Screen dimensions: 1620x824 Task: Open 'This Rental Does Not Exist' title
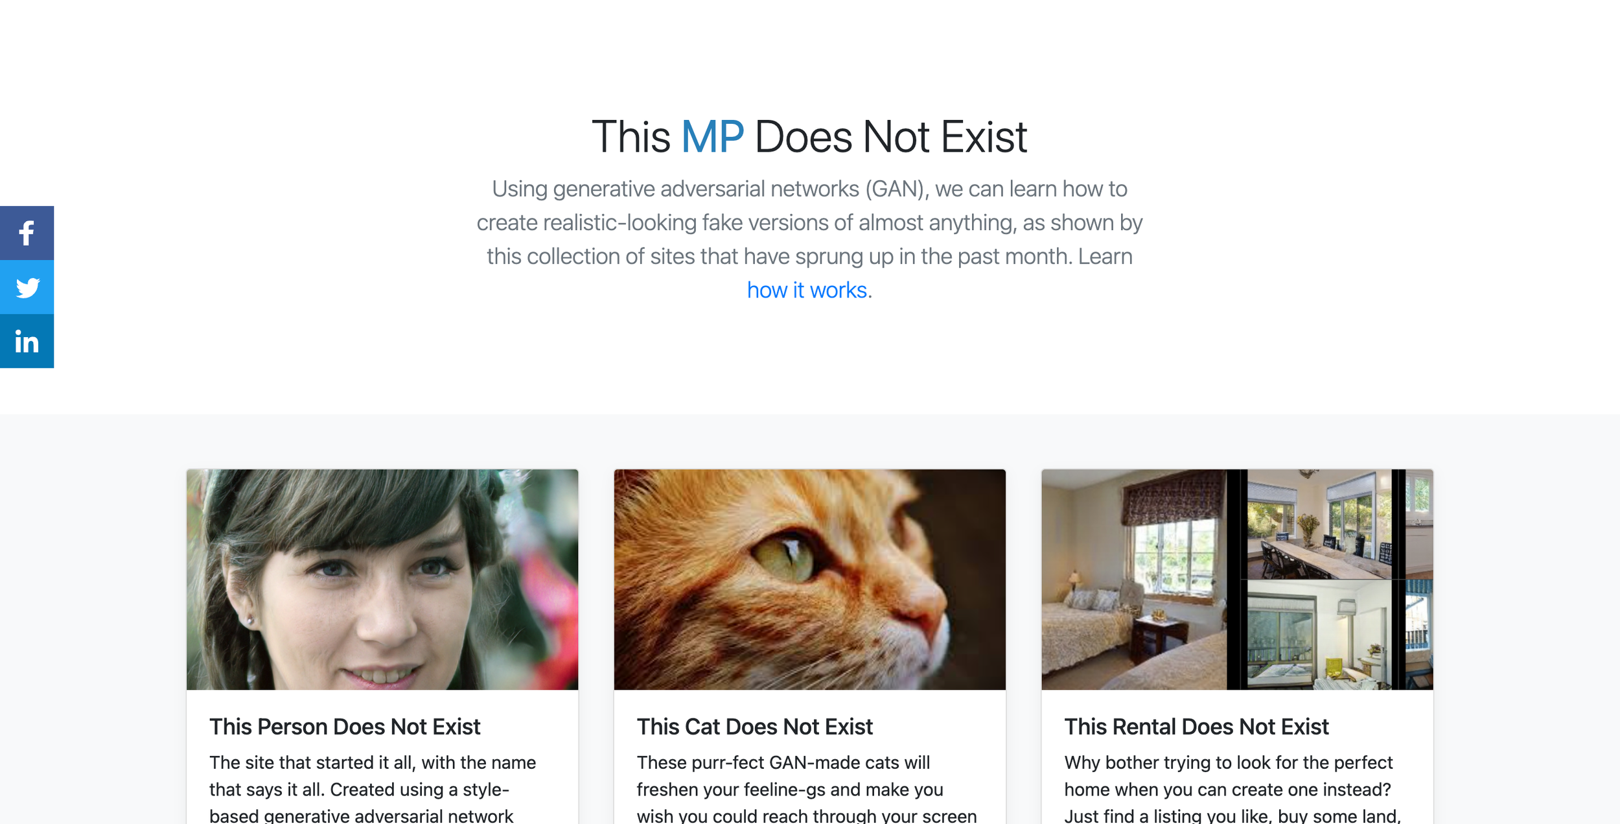click(1196, 727)
